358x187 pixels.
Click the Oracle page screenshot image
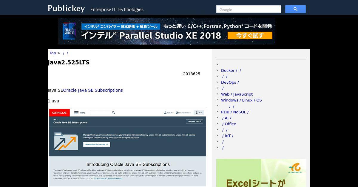pos(127,148)
